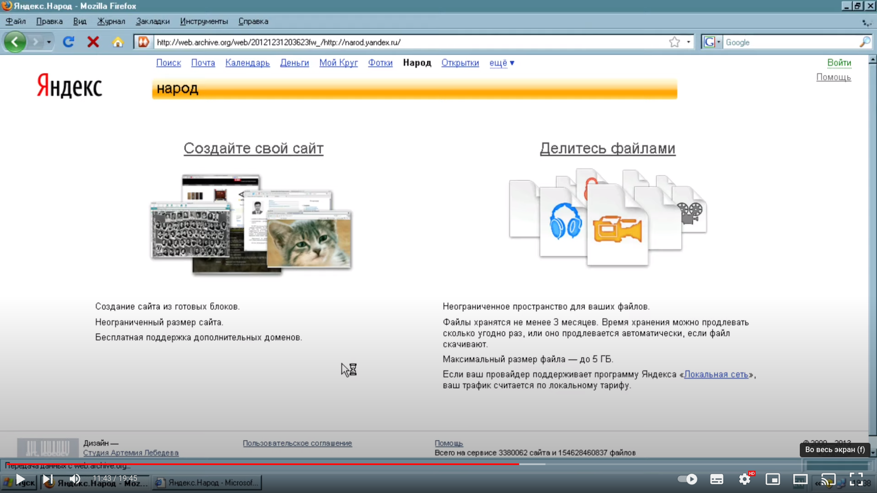Image resolution: width=877 pixels, height=493 pixels.
Task: Click the Firefox back arrow button
Action: click(15, 42)
